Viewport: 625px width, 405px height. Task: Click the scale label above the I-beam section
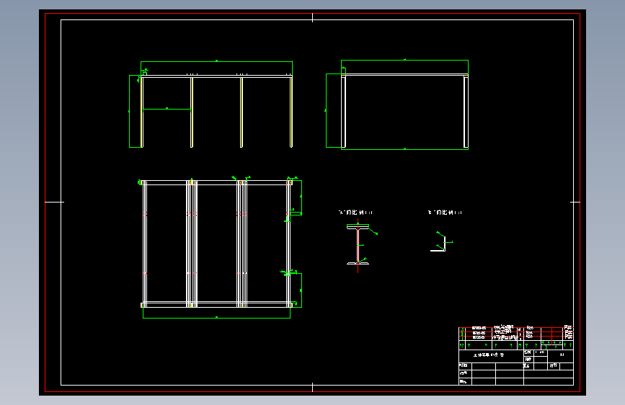(x=355, y=213)
